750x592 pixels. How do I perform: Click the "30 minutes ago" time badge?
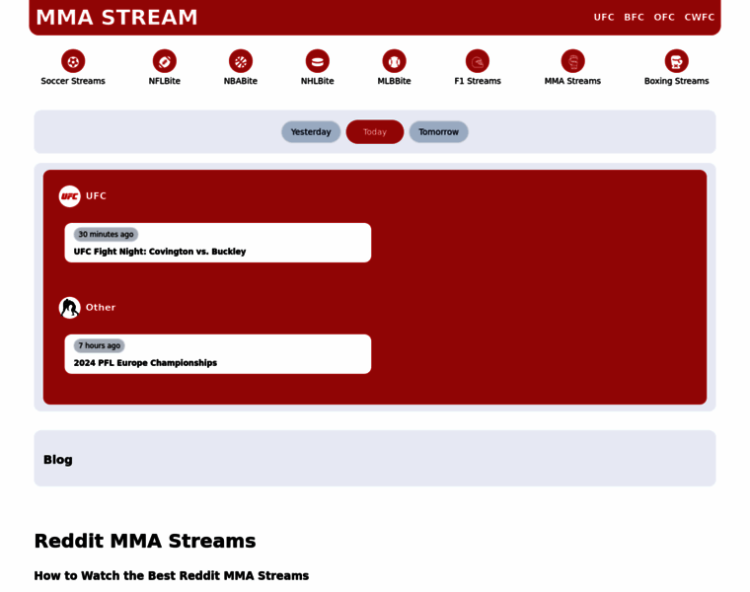point(106,234)
